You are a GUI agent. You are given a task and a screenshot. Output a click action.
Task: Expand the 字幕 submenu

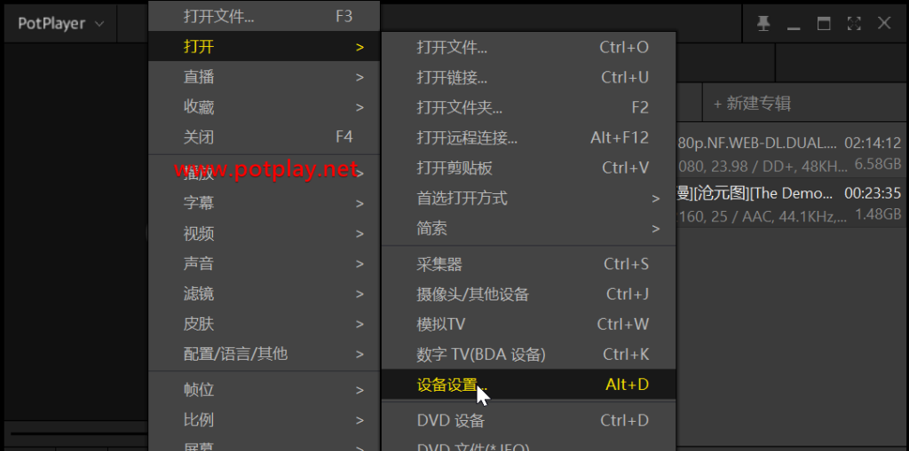[x=265, y=203]
